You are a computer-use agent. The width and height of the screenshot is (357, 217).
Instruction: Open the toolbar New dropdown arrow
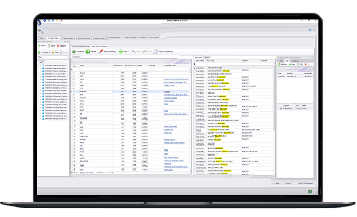[128, 51]
